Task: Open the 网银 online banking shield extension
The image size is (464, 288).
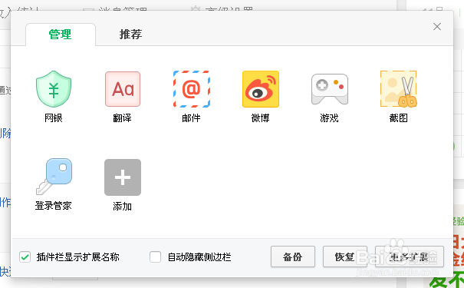Action: point(54,89)
